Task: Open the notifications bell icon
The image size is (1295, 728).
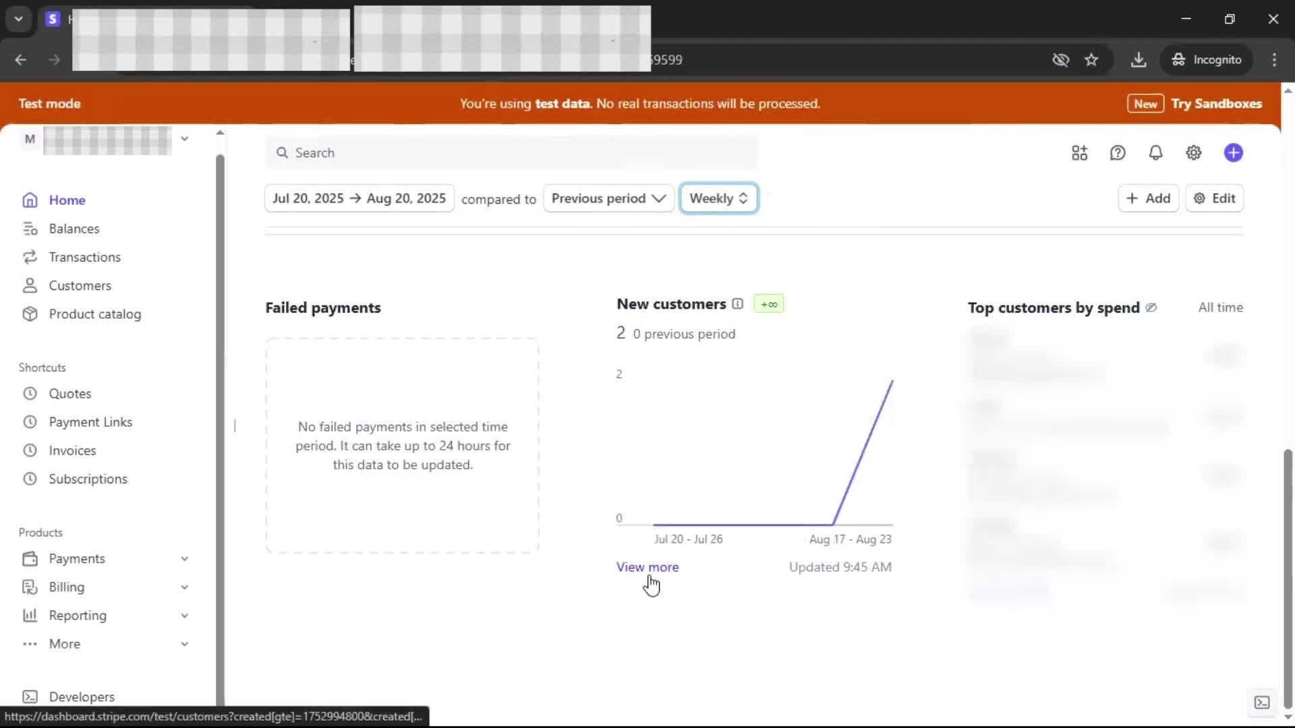Action: [1155, 153]
